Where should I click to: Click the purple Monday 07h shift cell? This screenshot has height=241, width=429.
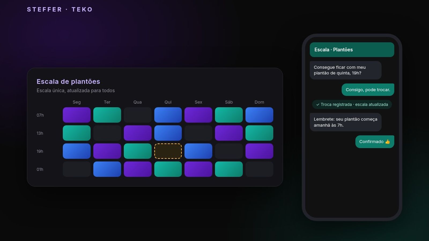pyautogui.click(x=77, y=115)
